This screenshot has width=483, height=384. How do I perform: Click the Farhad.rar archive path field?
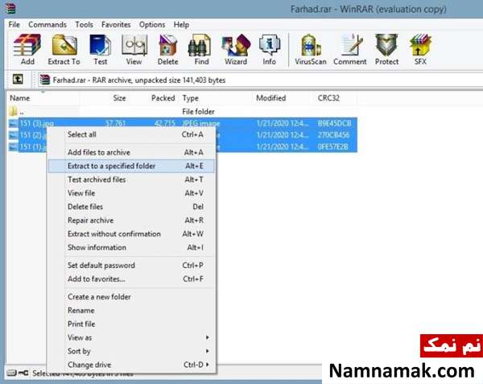260,80
